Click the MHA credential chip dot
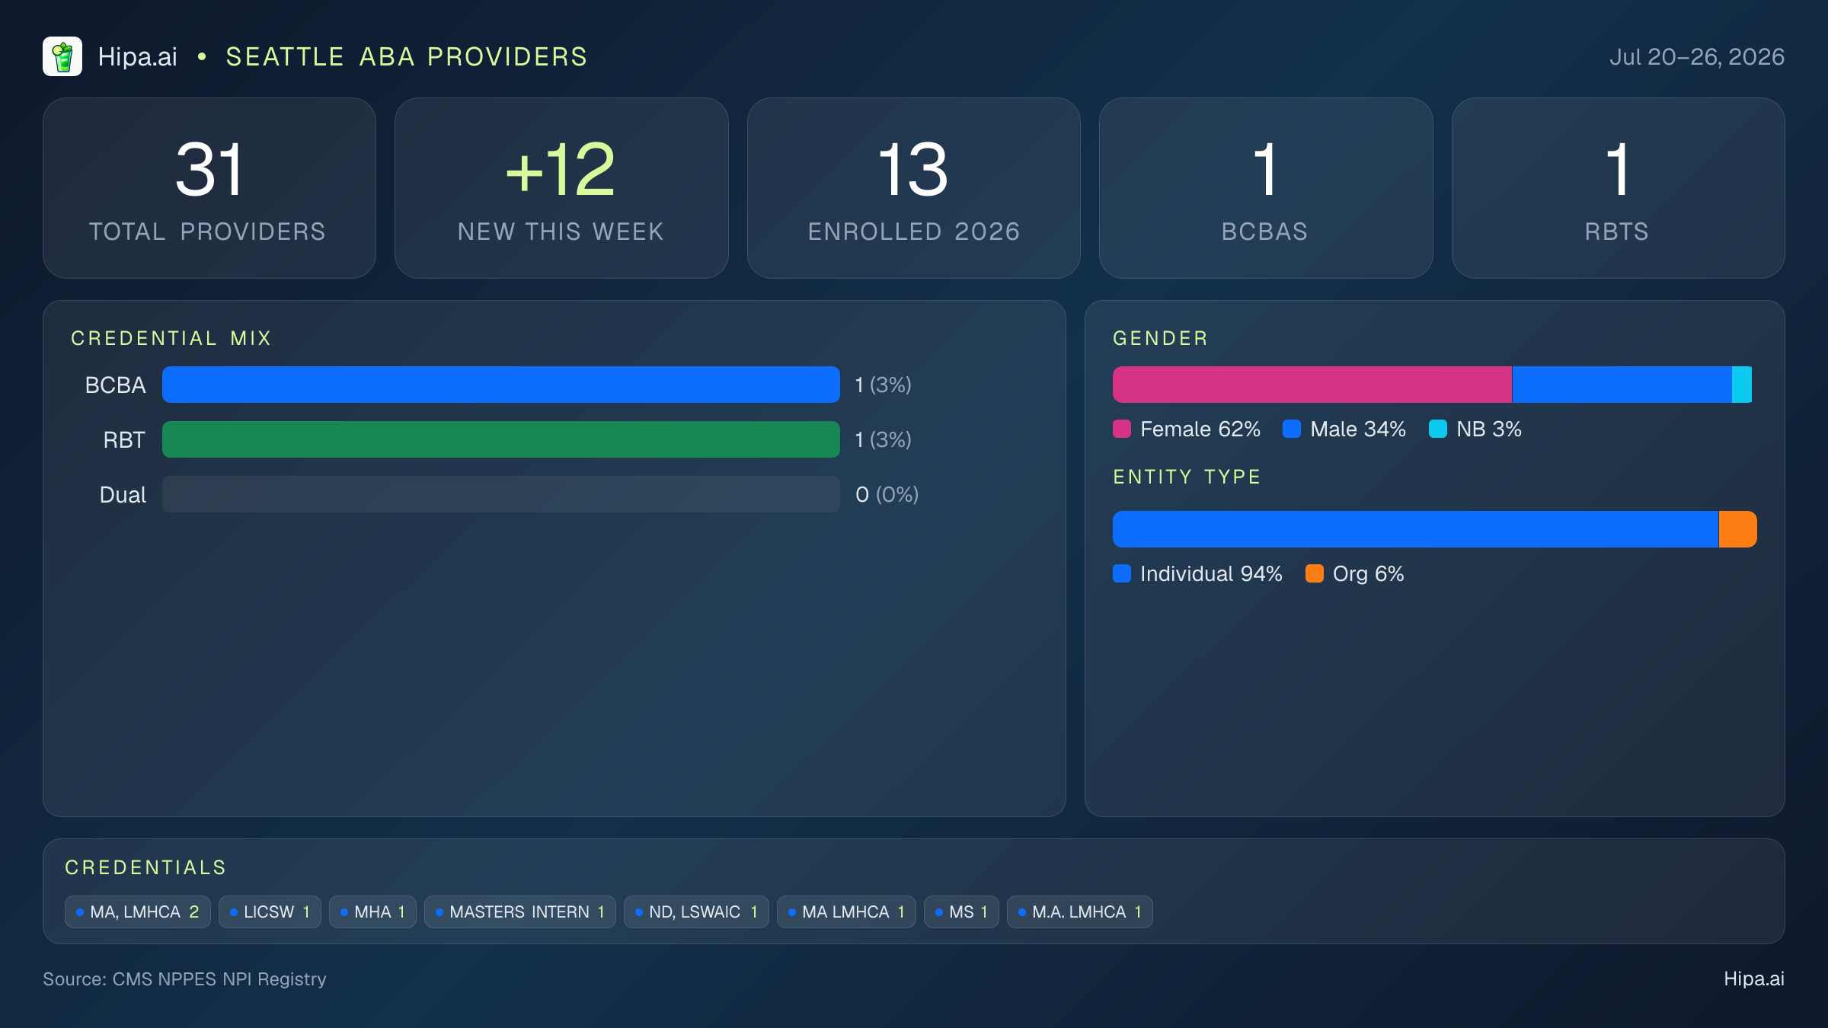 (x=344, y=912)
